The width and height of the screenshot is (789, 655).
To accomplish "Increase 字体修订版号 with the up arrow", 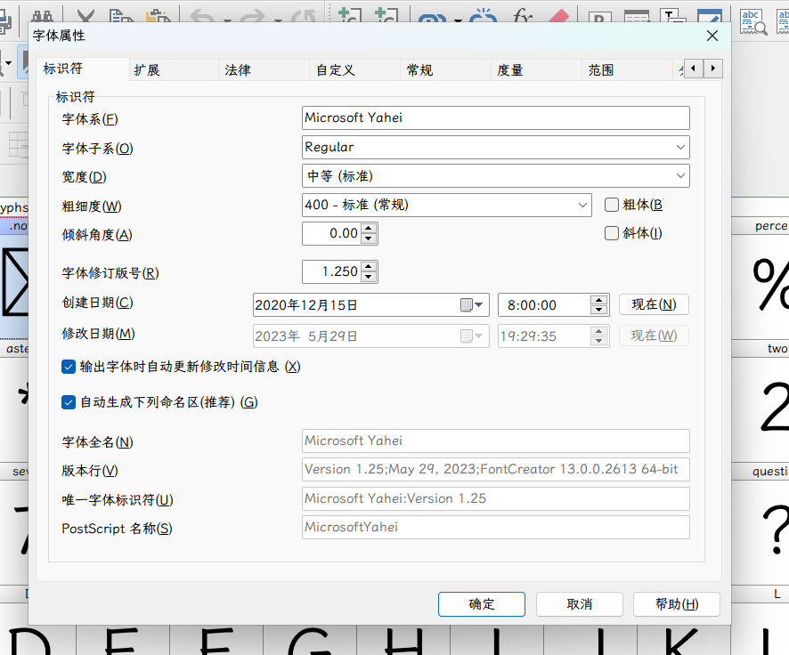I will coord(369,266).
